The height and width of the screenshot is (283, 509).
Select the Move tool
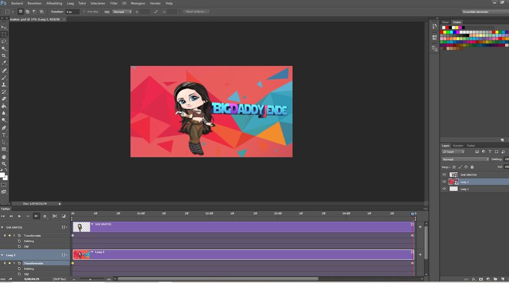(x=4, y=28)
